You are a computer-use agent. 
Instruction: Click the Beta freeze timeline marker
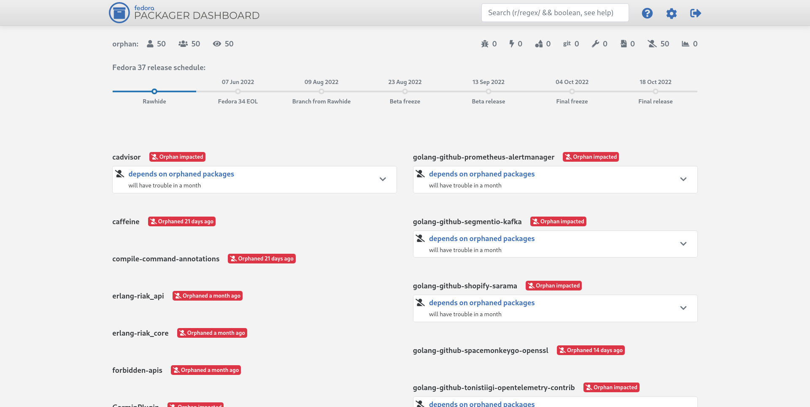pos(405,91)
